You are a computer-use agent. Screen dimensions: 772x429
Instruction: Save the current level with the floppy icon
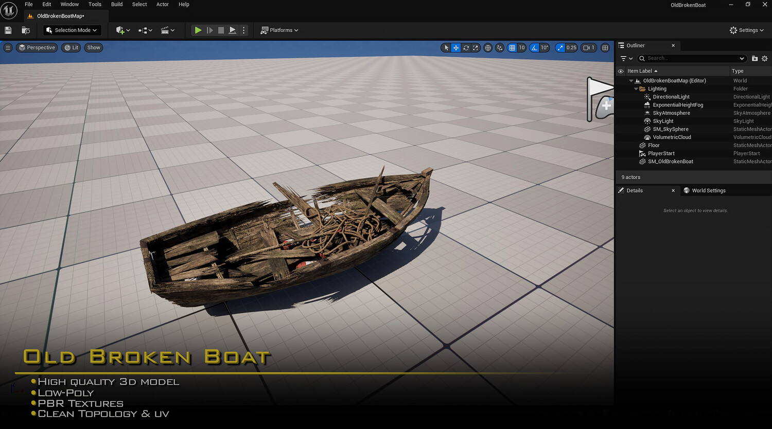(8, 30)
